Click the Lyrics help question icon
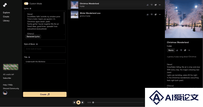Image resolution: width=203 pixels, height=107 pixels. coord(30,8)
